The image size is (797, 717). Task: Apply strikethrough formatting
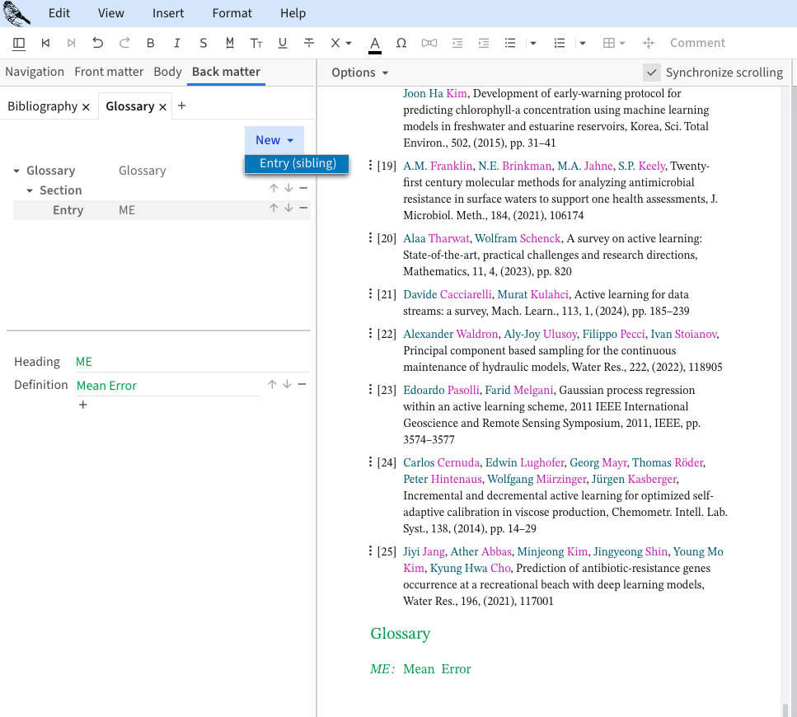pyautogui.click(x=309, y=43)
